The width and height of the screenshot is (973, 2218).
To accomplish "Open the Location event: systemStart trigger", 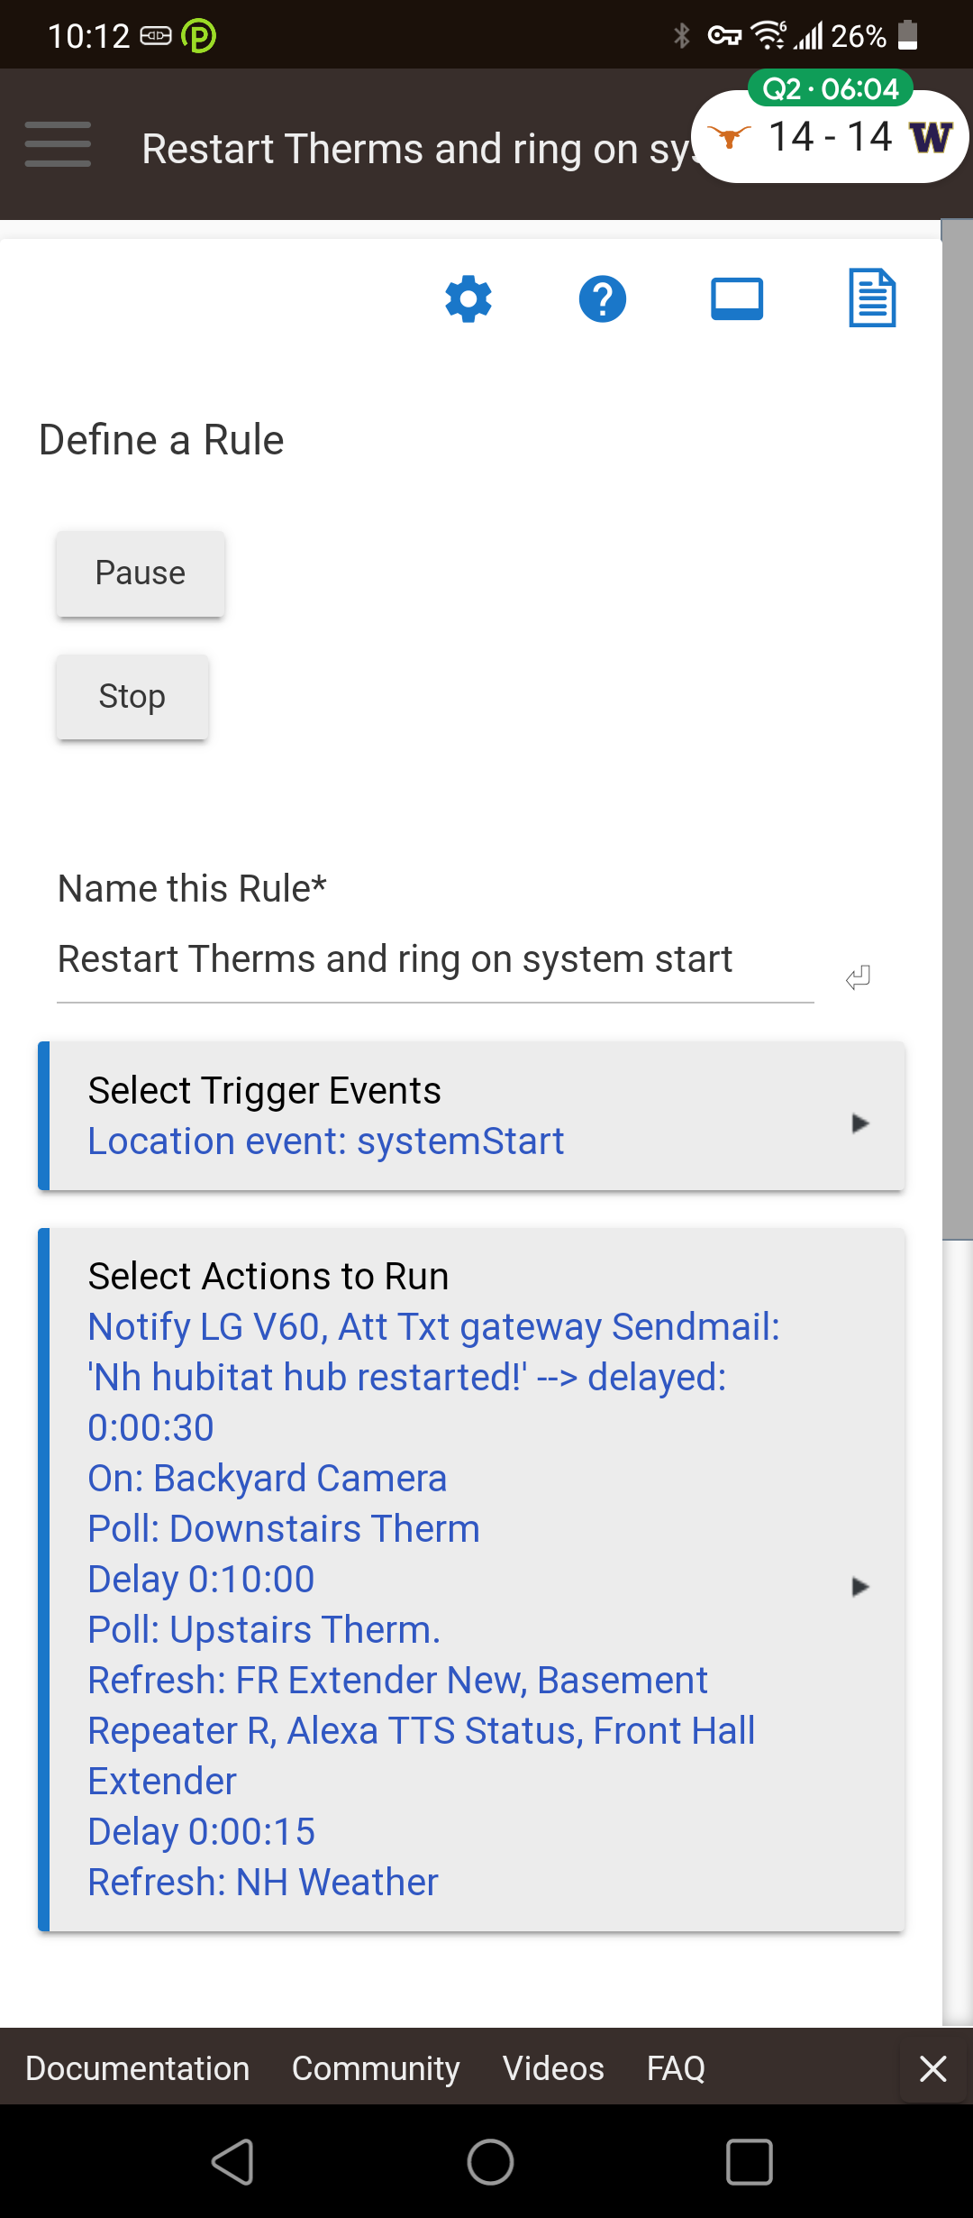I will pos(325,1141).
